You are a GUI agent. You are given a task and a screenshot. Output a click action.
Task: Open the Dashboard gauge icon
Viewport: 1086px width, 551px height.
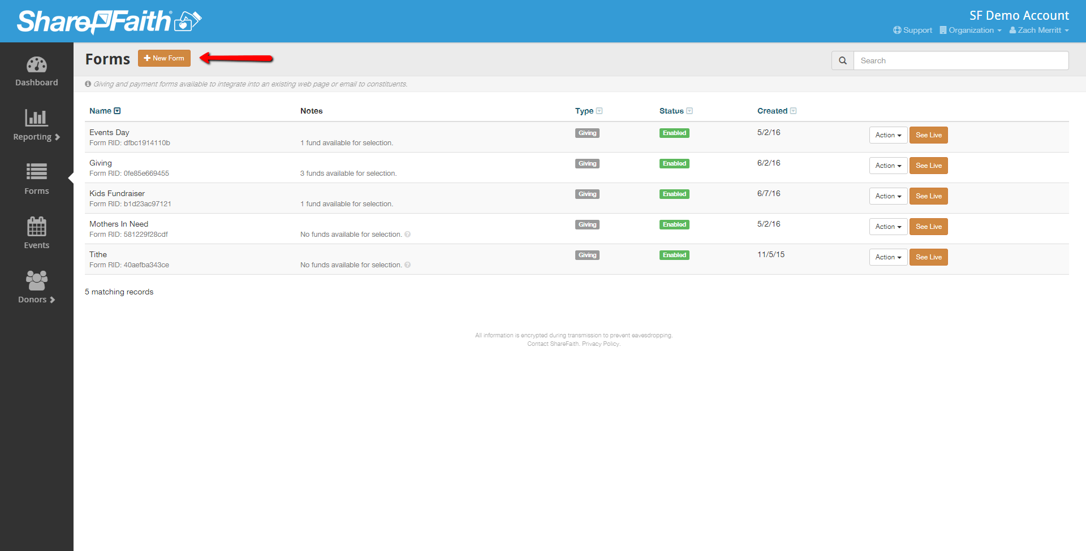tap(37, 65)
